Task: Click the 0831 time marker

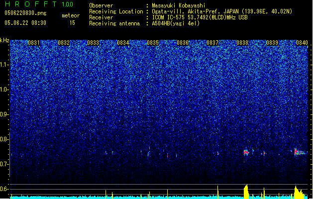Action: coord(34,43)
